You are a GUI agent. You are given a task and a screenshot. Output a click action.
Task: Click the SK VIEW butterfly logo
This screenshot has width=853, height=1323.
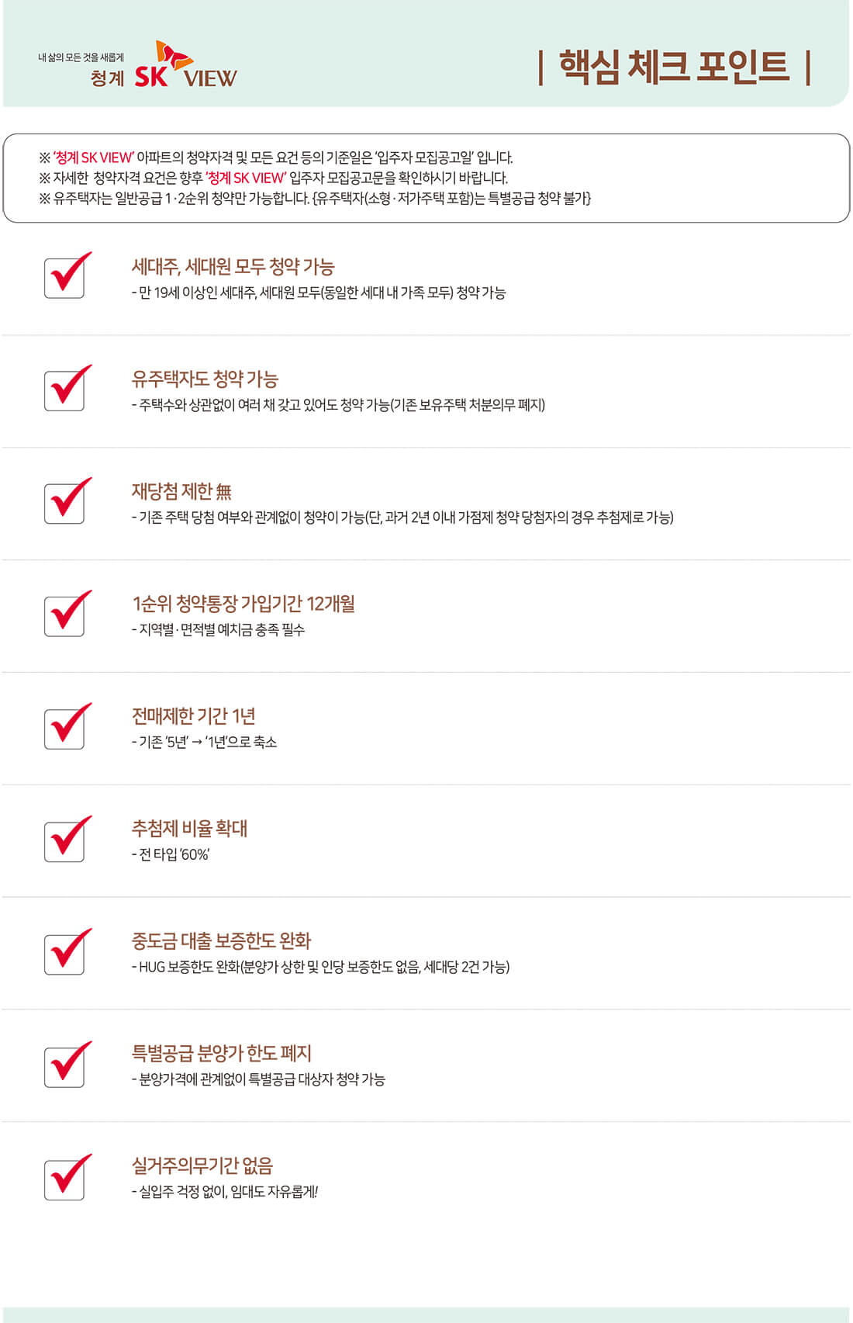pos(174,53)
